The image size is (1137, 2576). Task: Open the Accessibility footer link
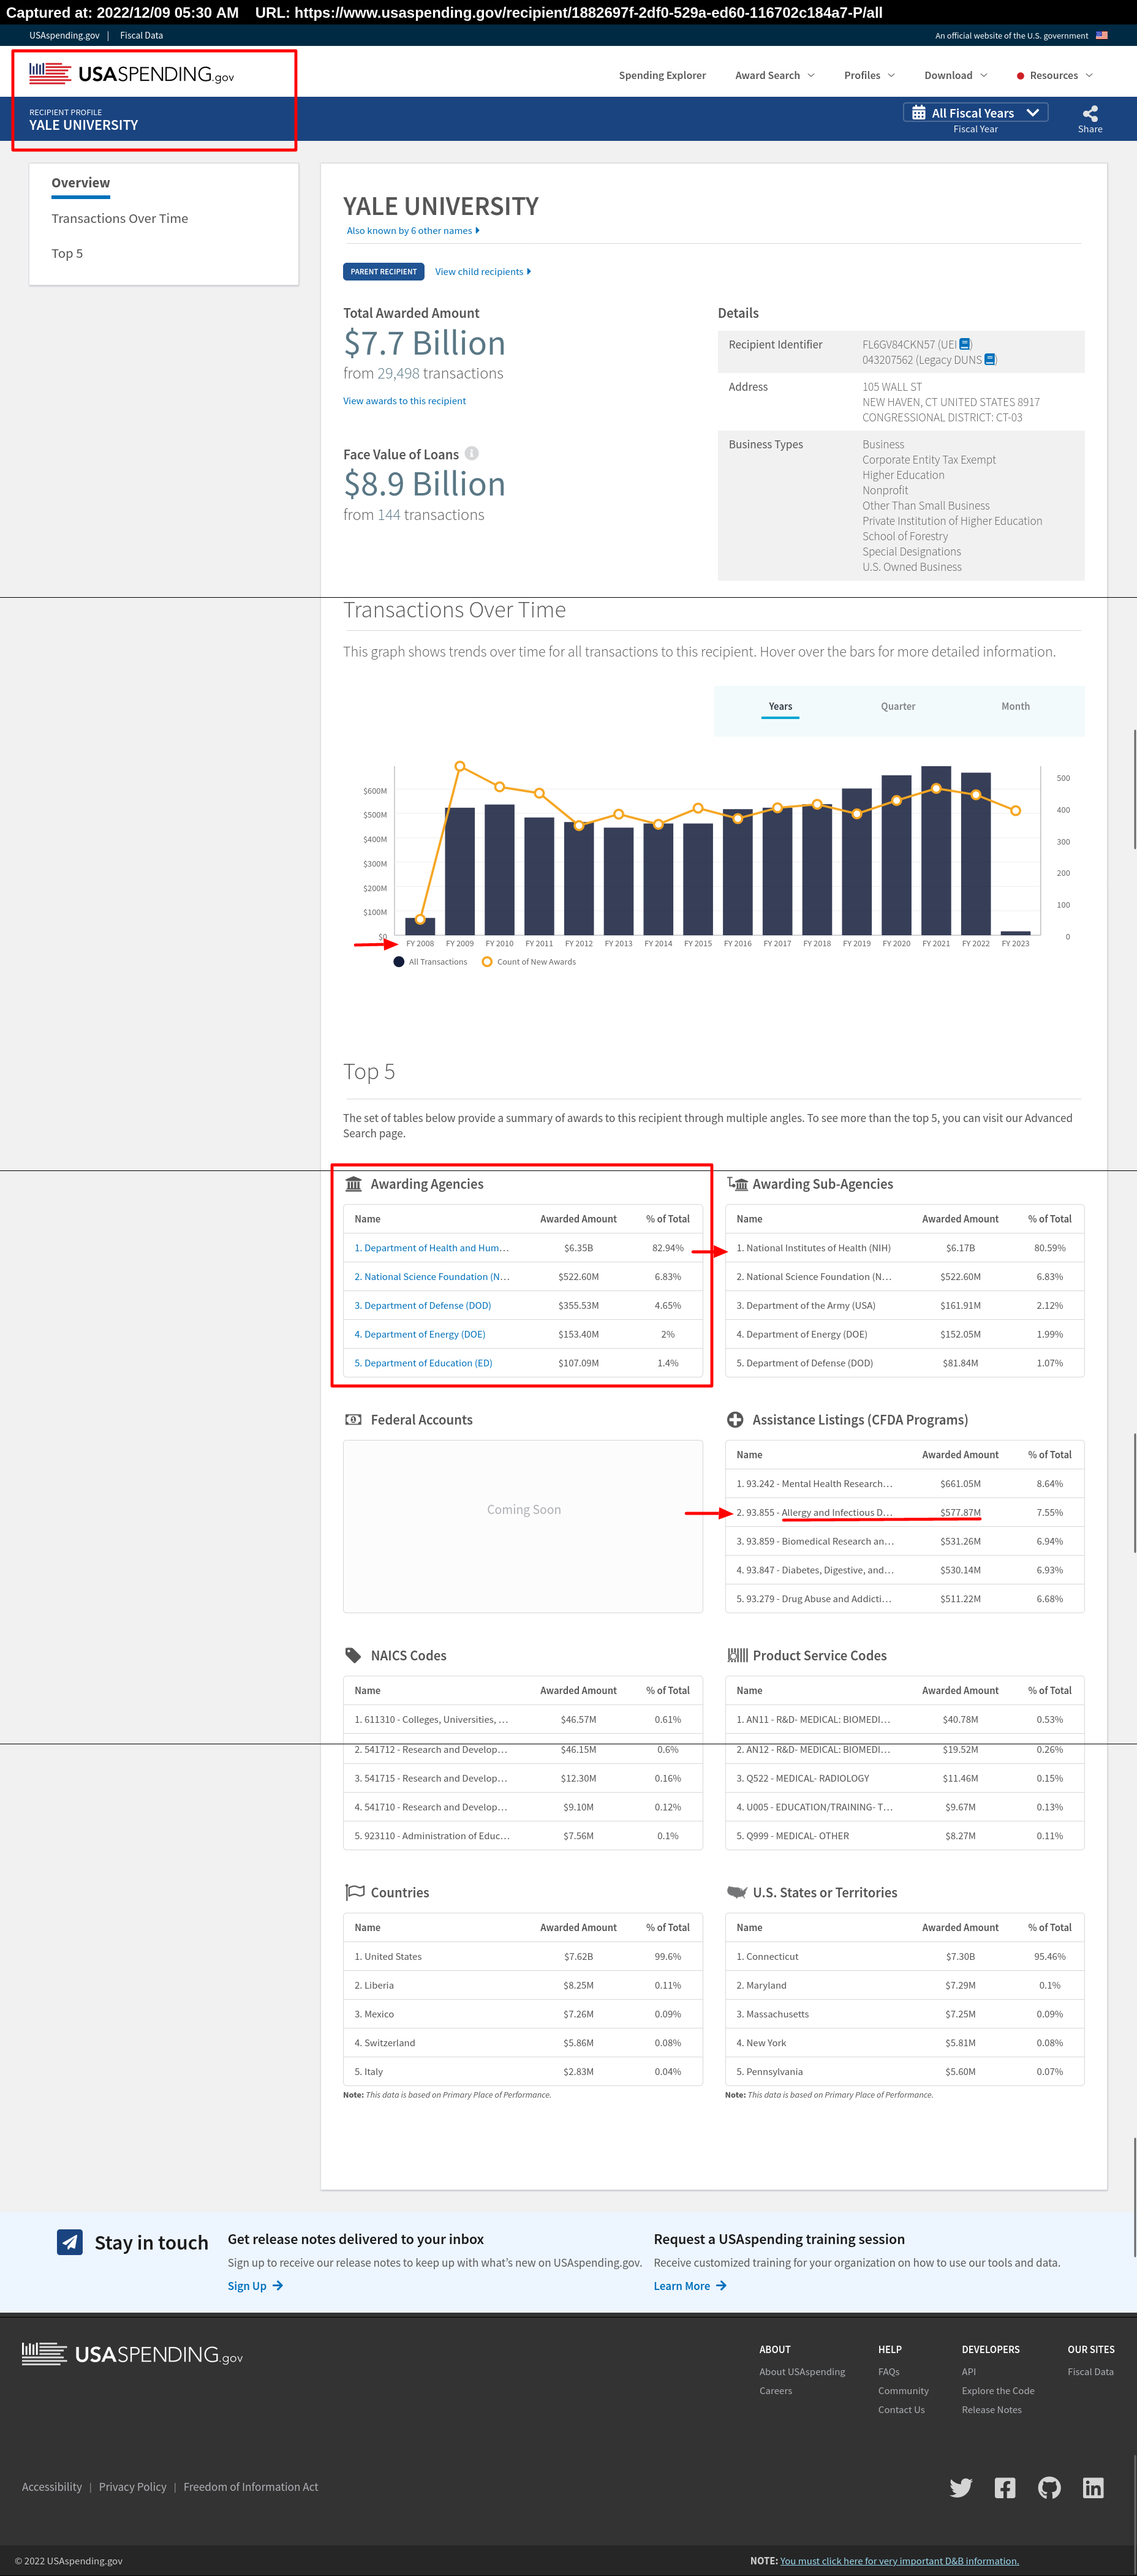pos(52,2487)
